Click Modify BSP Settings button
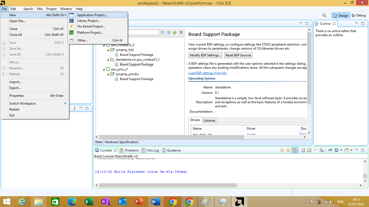Screen dimensions: 369x207 point(206,55)
